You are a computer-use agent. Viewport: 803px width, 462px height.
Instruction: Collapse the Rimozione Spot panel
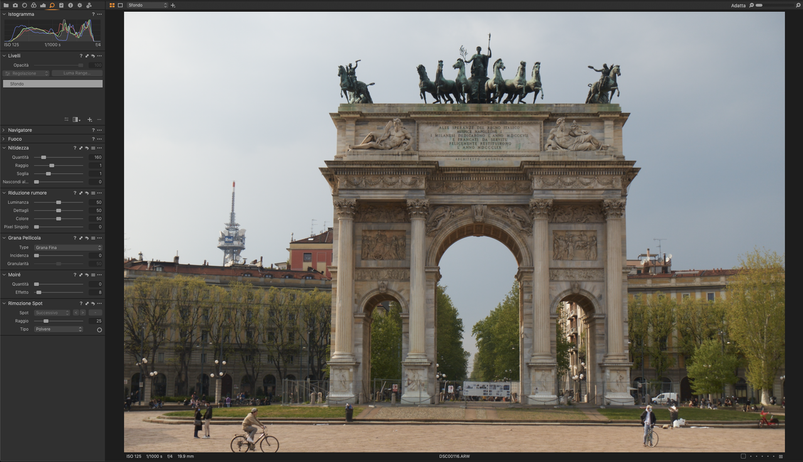click(x=4, y=303)
